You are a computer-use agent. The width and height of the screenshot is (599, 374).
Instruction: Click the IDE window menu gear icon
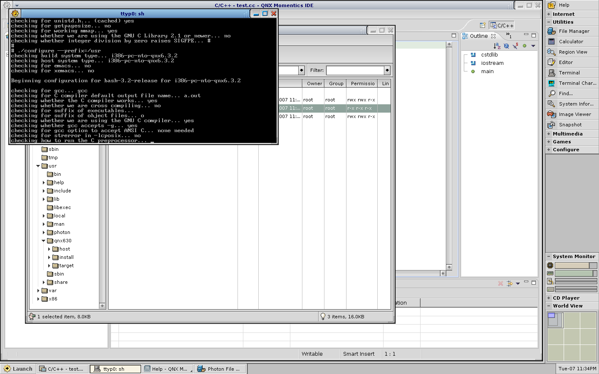point(7,5)
